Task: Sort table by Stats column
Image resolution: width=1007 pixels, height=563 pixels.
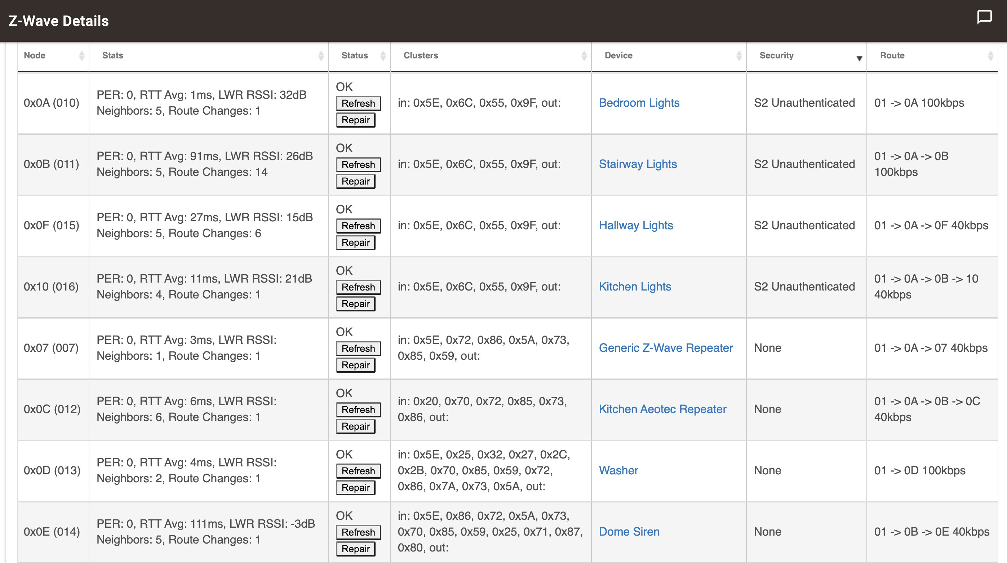Action: 208,56
